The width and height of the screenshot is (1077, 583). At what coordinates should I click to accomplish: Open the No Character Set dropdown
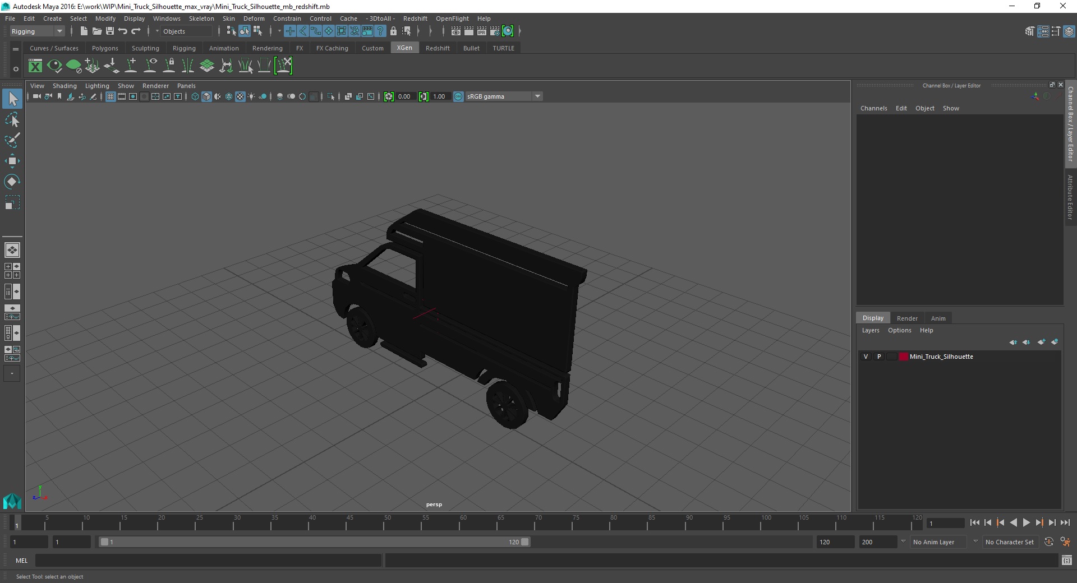(x=1010, y=542)
